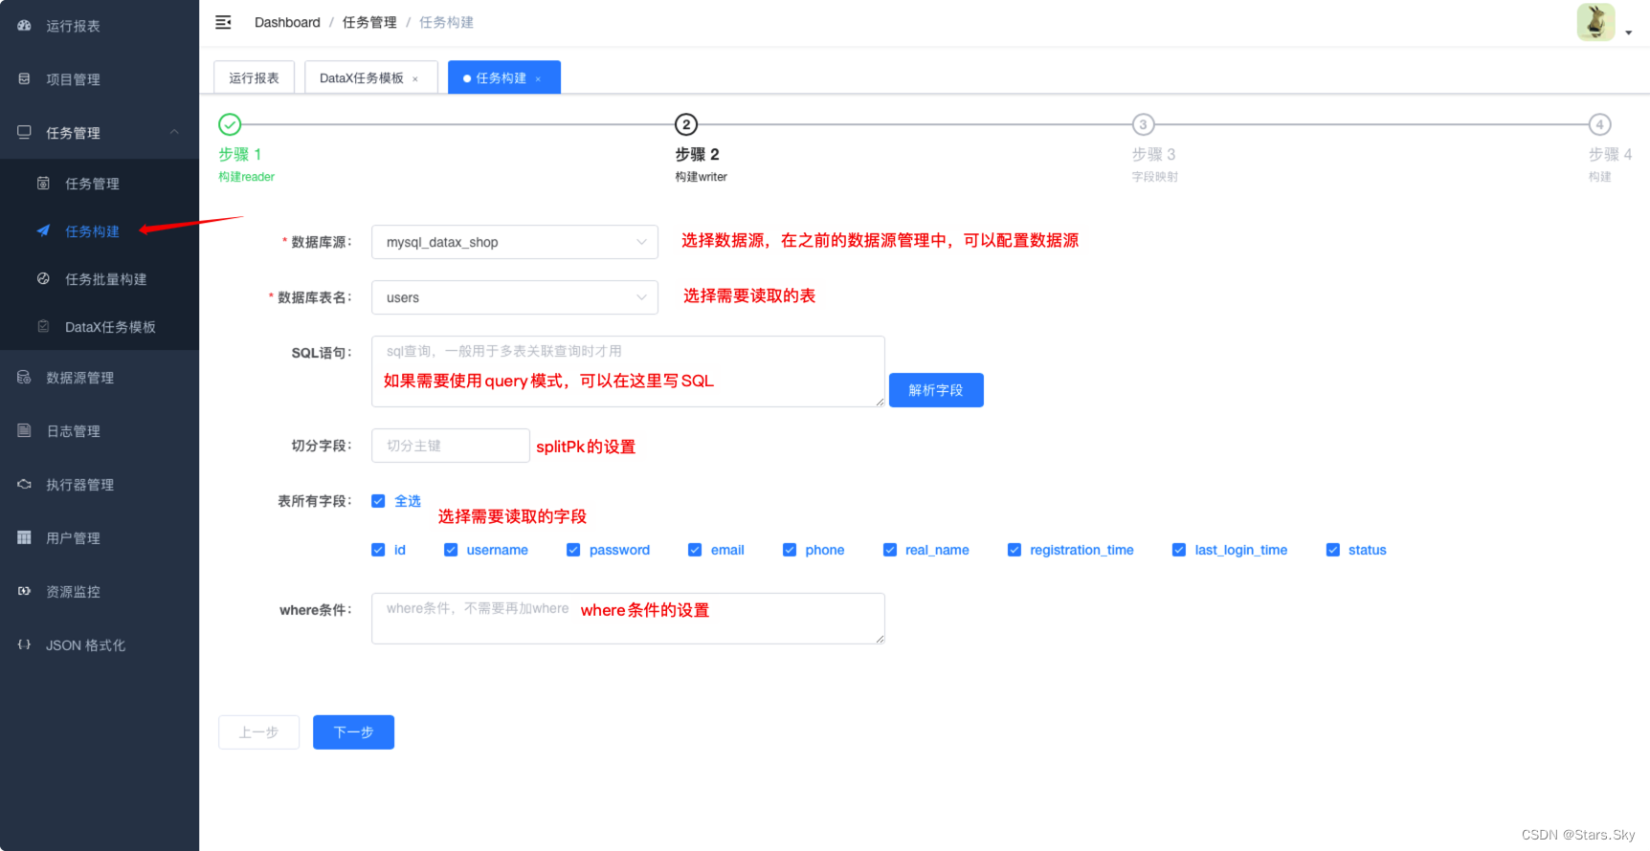This screenshot has width=1650, height=851.
Task: Click the 资源监控 icon
Action: point(24,592)
